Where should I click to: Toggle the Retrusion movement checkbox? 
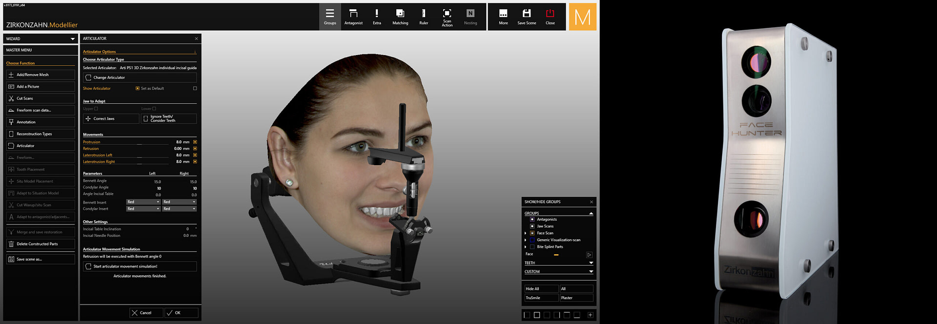pyautogui.click(x=195, y=149)
